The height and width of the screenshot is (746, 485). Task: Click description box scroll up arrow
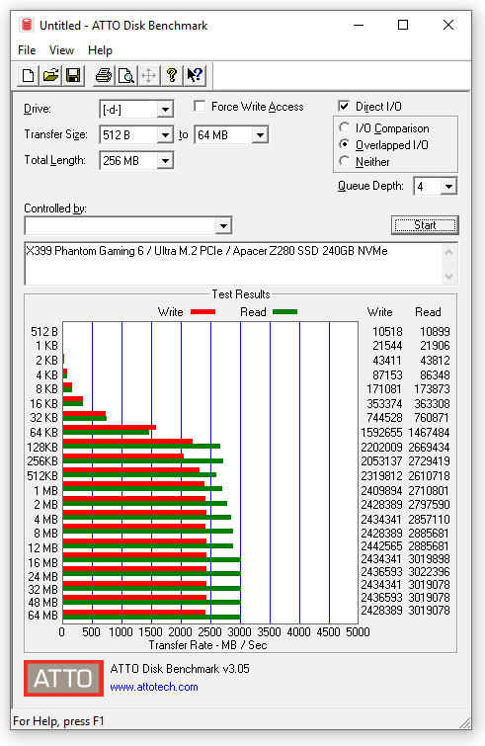tap(448, 252)
